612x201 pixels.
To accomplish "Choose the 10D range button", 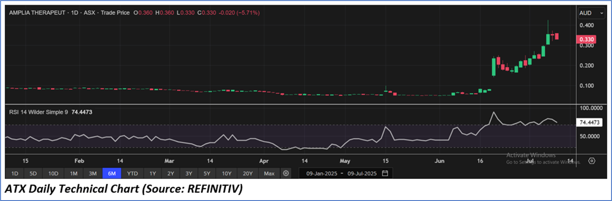I will tap(53, 173).
